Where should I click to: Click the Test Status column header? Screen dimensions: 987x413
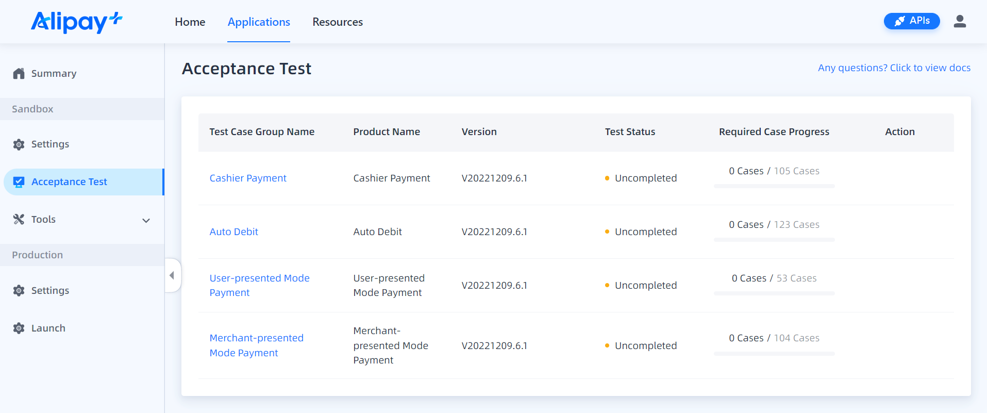tap(630, 132)
